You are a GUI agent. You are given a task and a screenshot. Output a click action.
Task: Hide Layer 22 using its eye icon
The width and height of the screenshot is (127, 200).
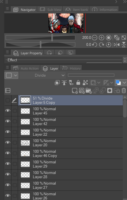click(8, 132)
